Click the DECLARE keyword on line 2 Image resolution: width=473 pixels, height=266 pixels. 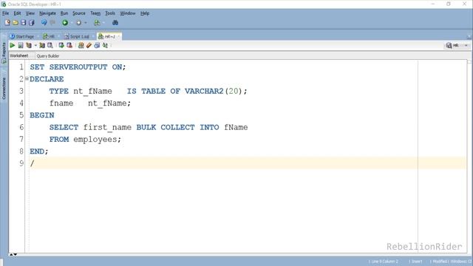[x=47, y=79]
